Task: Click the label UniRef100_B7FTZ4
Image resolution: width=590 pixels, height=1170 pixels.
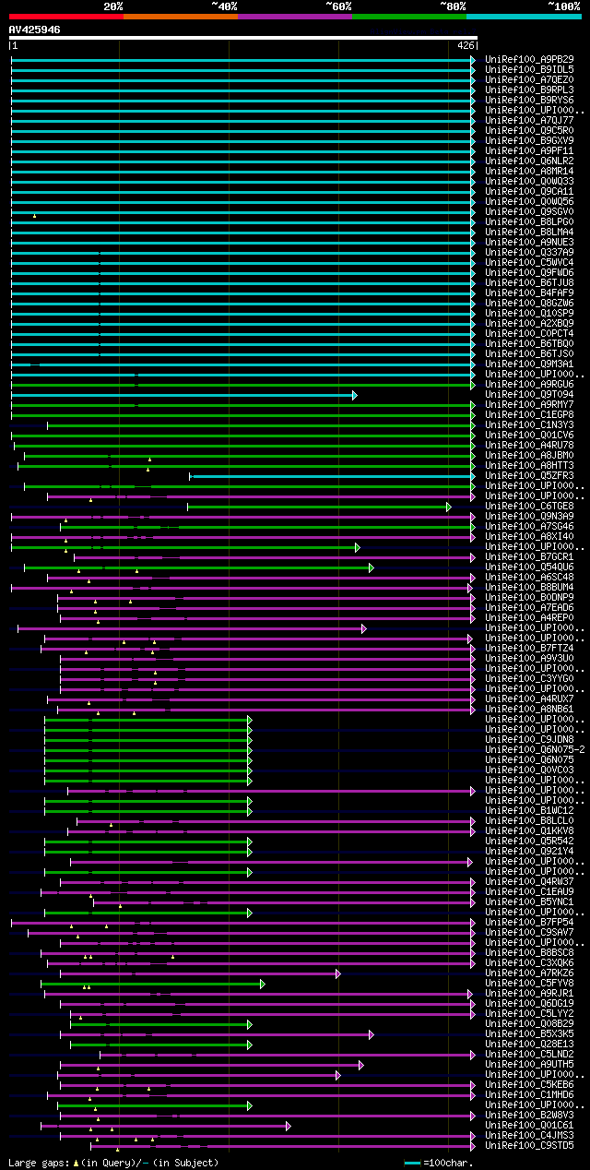Action: 529,649
